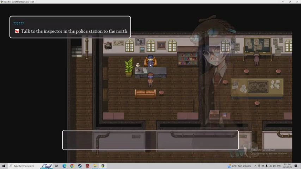The height and width of the screenshot is (169, 301).
Task: Click the orange sofa in the office
Action: point(145,94)
